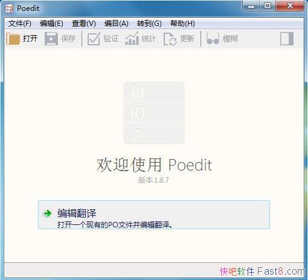Click the version text 版本 1.8.7

click(153, 180)
